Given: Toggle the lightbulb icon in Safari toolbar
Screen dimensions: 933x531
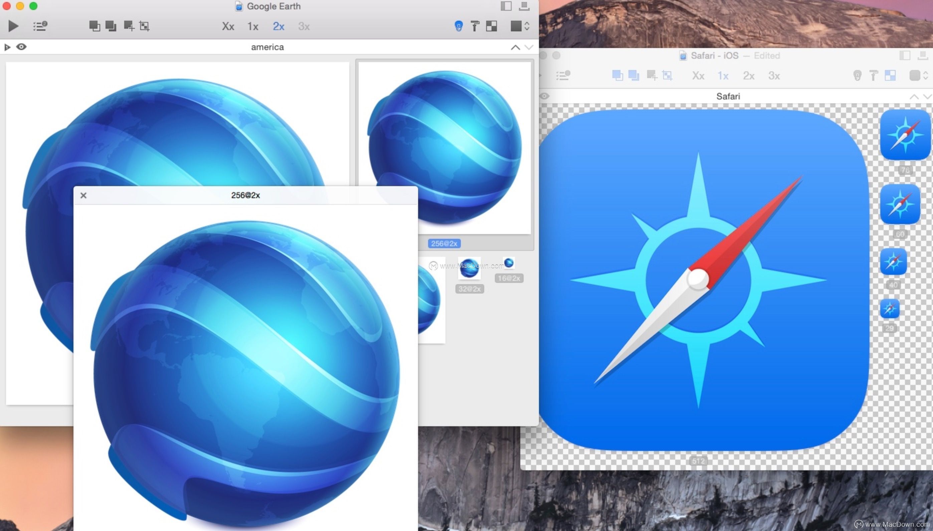Looking at the screenshot, I should pyautogui.click(x=857, y=75).
